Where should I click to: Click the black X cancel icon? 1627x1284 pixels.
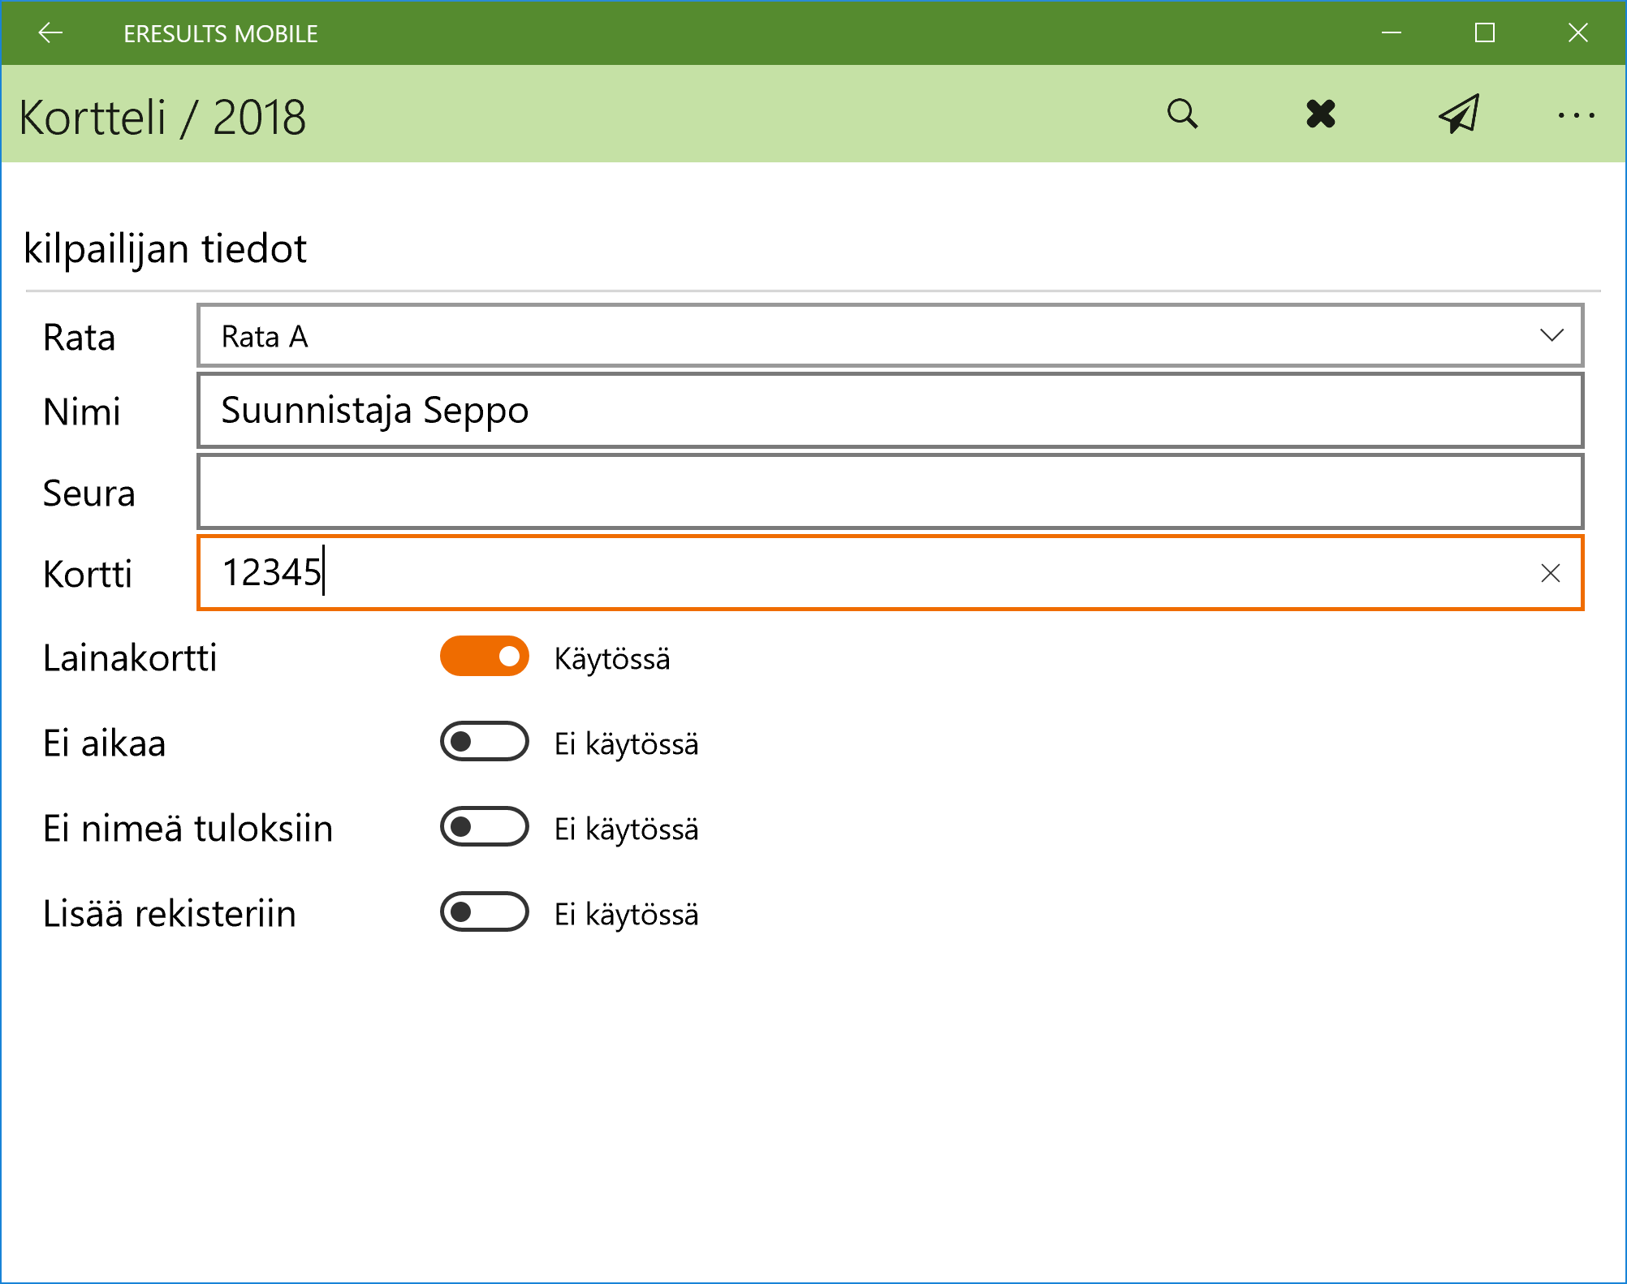tap(1321, 114)
